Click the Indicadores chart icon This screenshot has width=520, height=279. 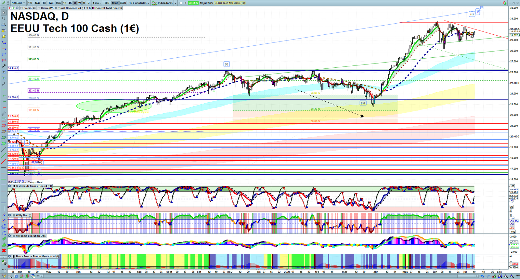(154, 3)
